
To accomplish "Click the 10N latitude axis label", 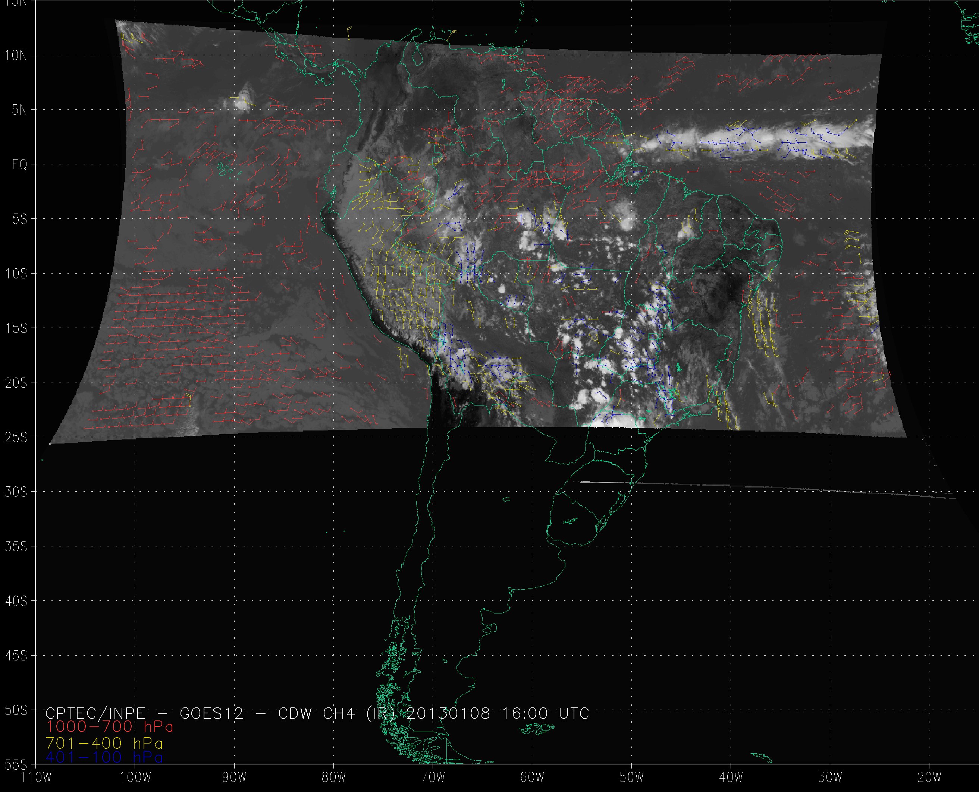I will coord(16,56).
